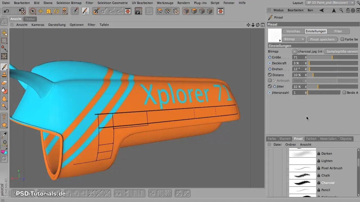Viewport: 360px width, 202px height.
Task: Click the Undo arrow icon
Action: (x=6, y=11)
